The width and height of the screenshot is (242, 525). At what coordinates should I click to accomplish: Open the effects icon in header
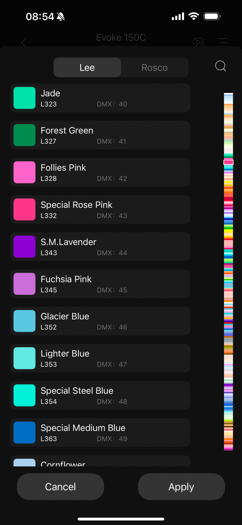[198, 42]
